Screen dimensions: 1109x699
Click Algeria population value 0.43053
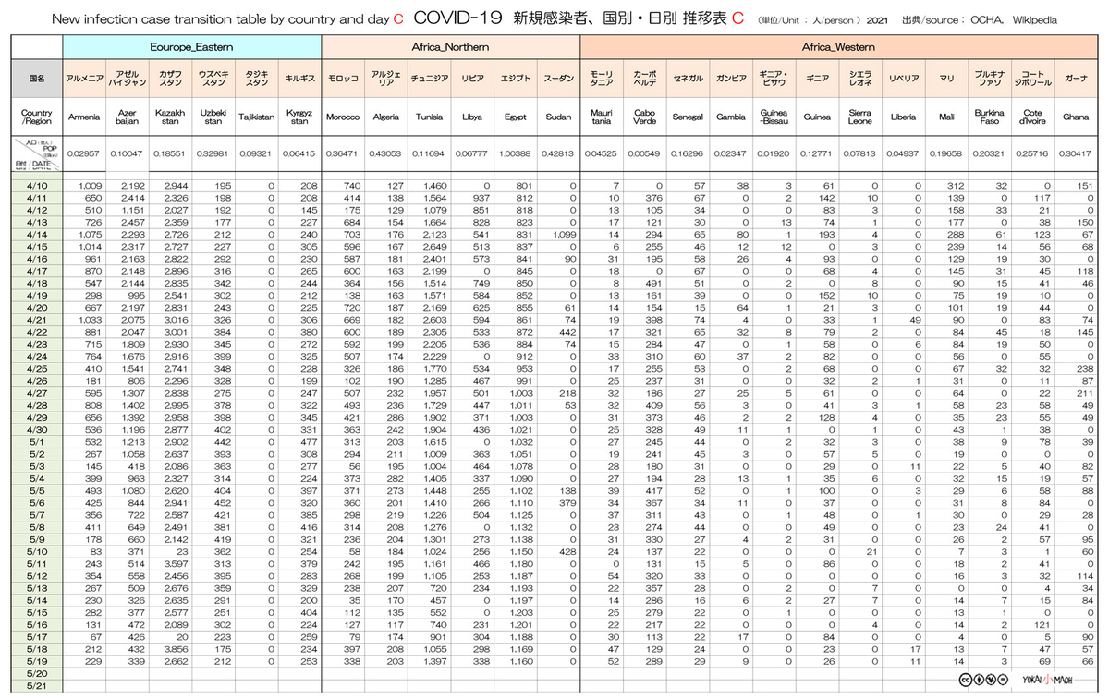click(385, 153)
